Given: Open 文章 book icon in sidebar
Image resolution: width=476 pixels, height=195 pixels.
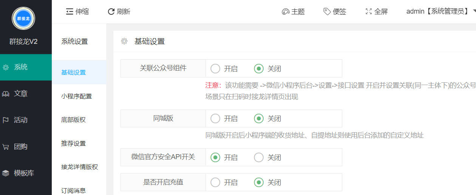Looking at the screenshot, I should (x=6, y=94).
